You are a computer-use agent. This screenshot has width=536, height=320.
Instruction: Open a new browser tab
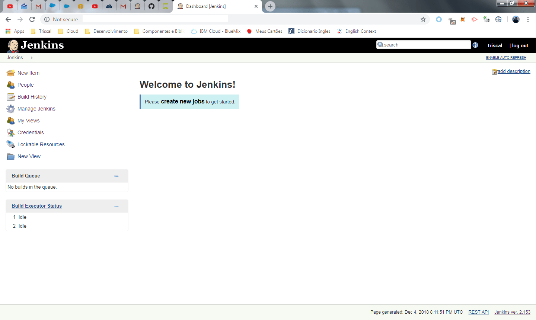pyautogui.click(x=270, y=6)
